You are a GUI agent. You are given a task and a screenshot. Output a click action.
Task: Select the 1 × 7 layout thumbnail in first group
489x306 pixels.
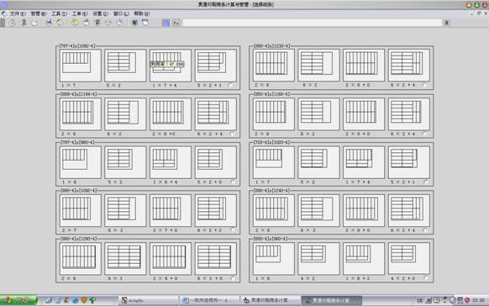pyautogui.click(x=81, y=66)
